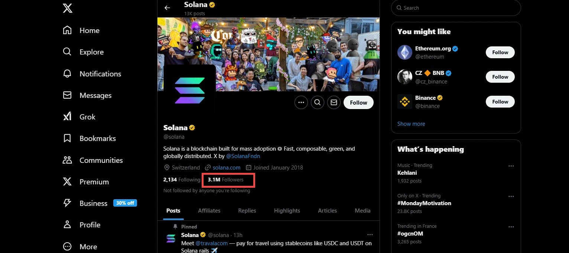Expand options for Kehlani trend

tap(511, 166)
